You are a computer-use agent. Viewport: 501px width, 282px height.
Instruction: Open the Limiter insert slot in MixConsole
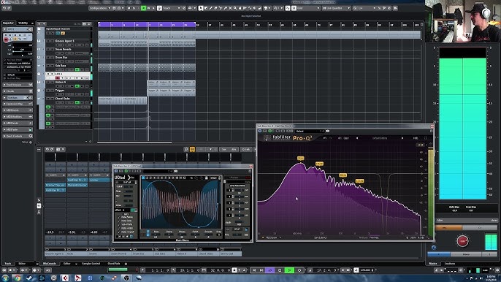click(99, 180)
